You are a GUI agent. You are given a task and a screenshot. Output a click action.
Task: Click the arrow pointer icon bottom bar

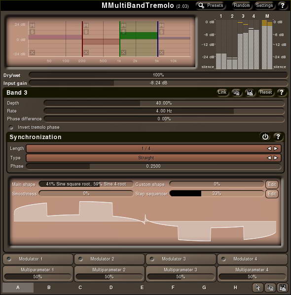[257, 288]
